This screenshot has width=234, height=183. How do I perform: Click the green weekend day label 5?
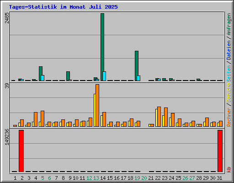(x=43, y=178)
